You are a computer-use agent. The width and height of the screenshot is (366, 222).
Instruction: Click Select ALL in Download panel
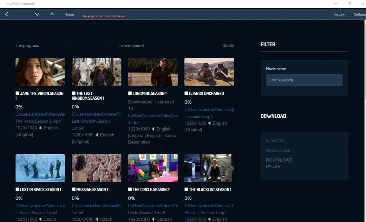click(276, 141)
